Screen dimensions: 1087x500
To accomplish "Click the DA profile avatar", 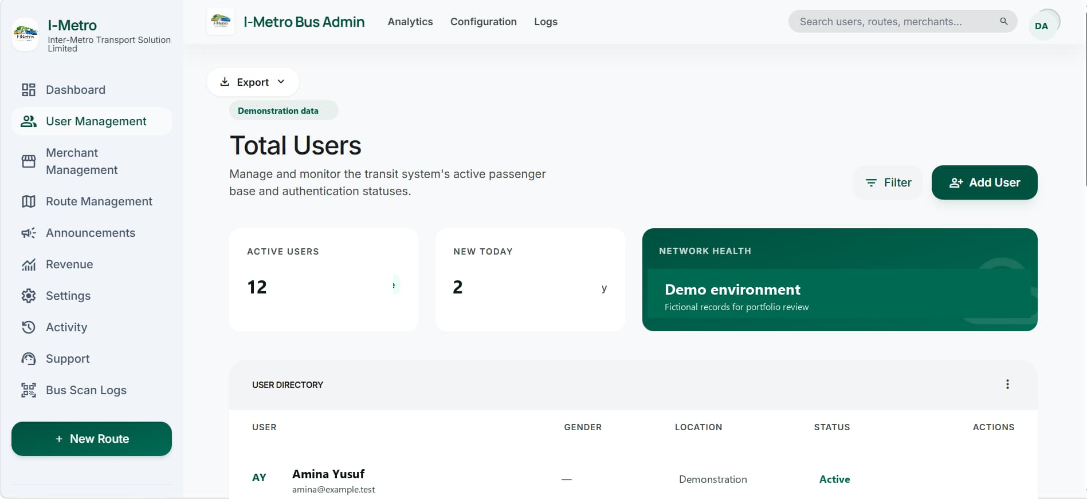I will 1042,26.
